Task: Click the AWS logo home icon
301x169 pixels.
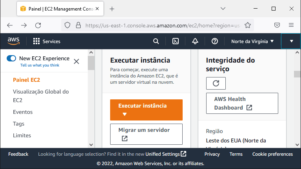Action: (13, 41)
